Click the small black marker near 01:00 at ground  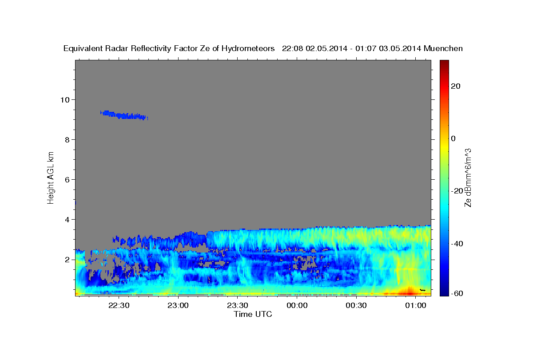pyautogui.click(x=422, y=290)
